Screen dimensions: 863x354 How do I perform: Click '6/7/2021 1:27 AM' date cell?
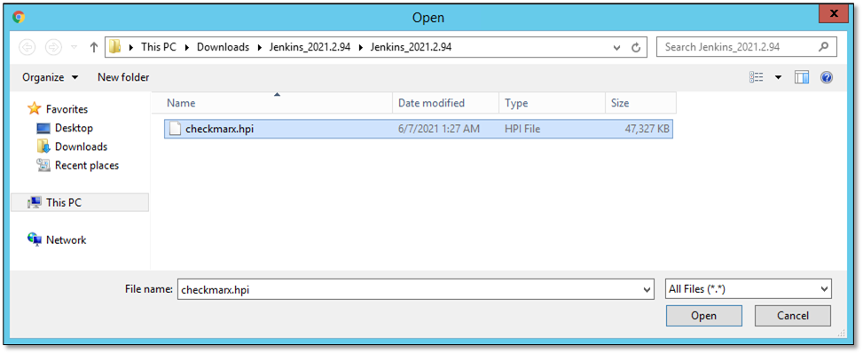(439, 130)
